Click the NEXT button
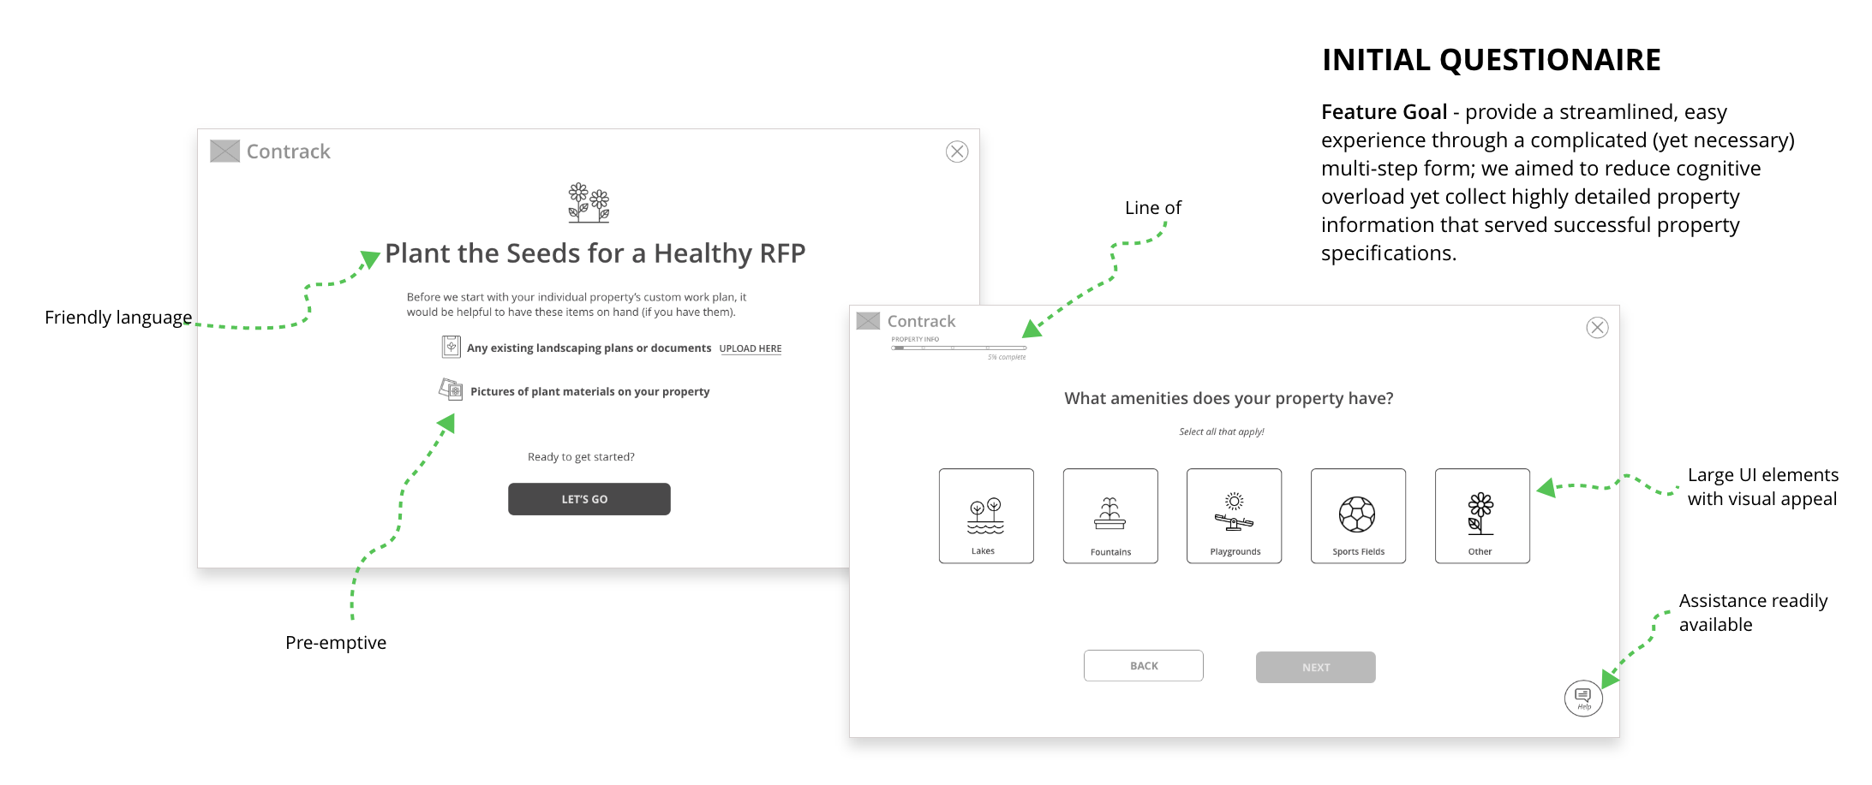Image resolution: width=1872 pixels, height=785 pixels. tap(1316, 667)
